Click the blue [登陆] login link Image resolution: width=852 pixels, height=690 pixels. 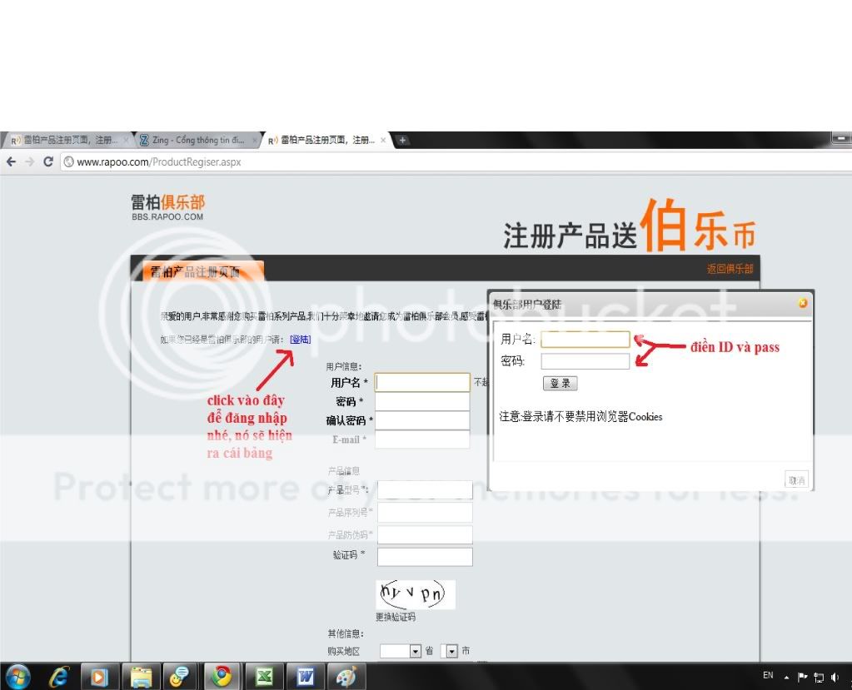301,340
